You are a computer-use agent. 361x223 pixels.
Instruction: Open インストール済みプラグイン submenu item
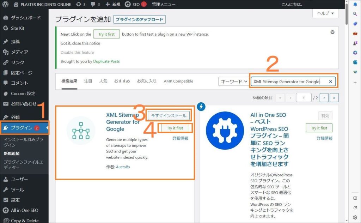(23, 142)
